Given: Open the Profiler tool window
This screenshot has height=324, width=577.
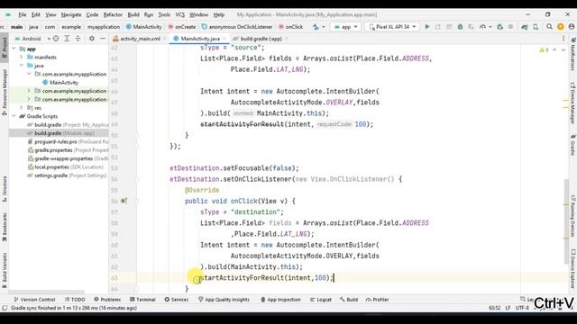Looking at the screenshot, I should click(x=377, y=300).
